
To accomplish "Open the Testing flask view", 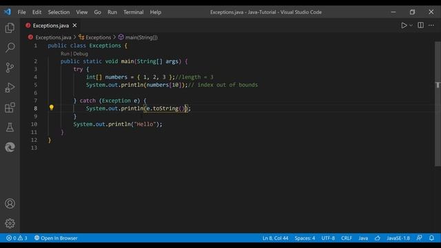I will click(10, 127).
